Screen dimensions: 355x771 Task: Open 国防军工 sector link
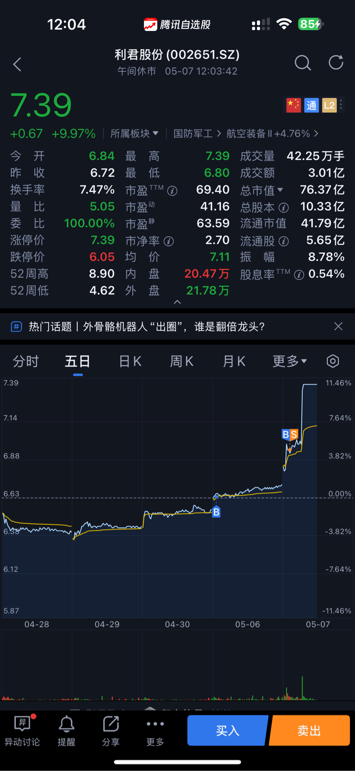click(x=197, y=134)
